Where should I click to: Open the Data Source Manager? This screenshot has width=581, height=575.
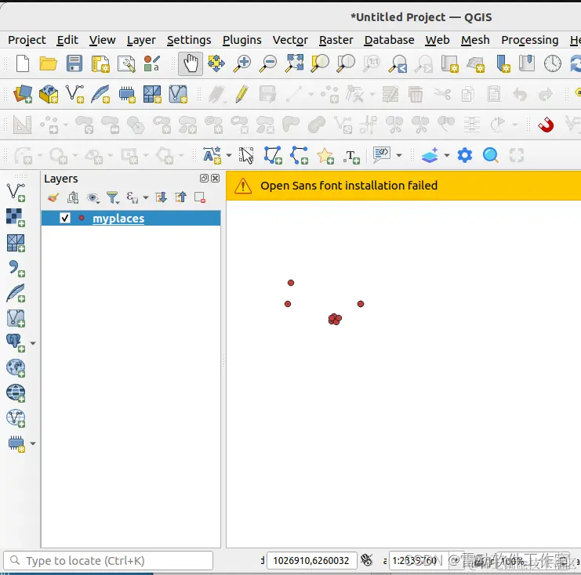point(23,94)
